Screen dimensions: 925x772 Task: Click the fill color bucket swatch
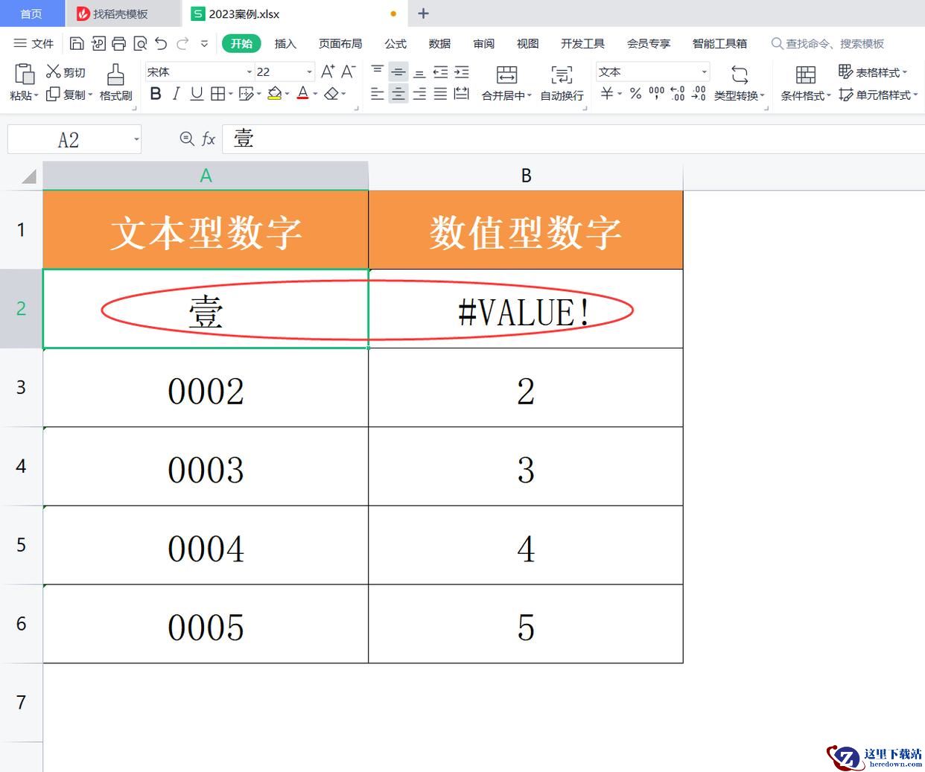pyautogui.click(x=274, y=94)
